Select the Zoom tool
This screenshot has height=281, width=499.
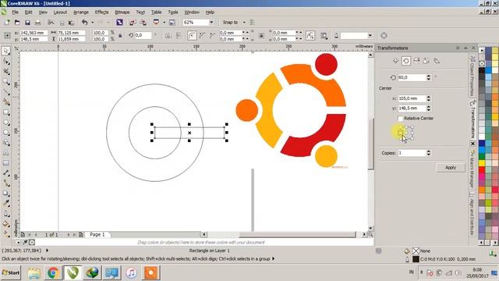pos(5,81)
